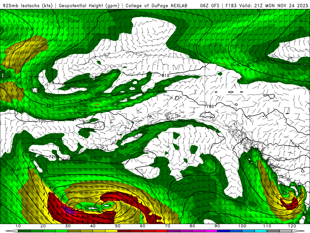Click the '30' color scale label
Screen dimensions: 310x233
click(x=68, y=226)
